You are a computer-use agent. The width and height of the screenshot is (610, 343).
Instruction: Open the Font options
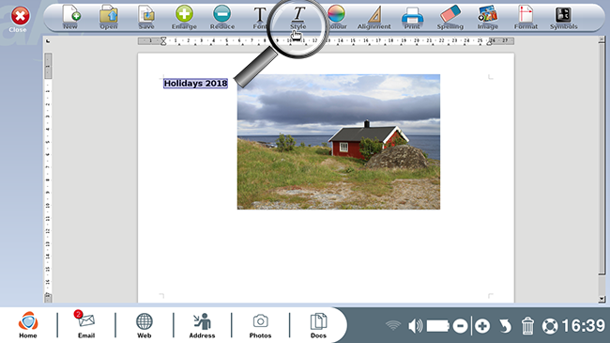[260, 18]
